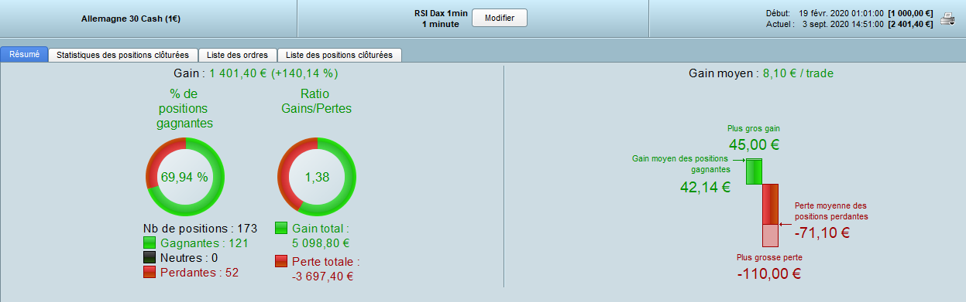Click the -110,00 € biggest loss value
This screenshot has height=302, width=966.
769,273
